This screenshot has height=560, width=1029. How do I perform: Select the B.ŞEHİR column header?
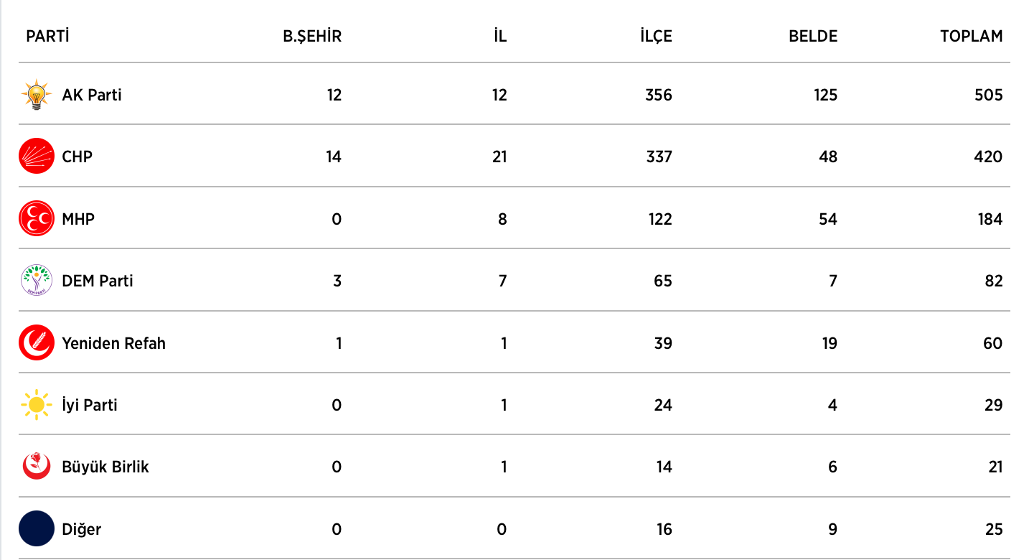tap(312, 36)
